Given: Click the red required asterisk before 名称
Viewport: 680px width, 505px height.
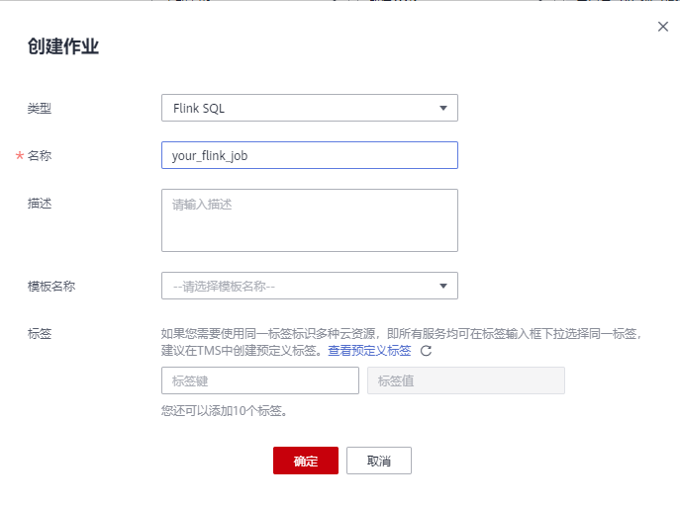Looking at the screenshot, I should (19, 156).
